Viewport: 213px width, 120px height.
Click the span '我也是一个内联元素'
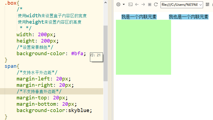188,17
